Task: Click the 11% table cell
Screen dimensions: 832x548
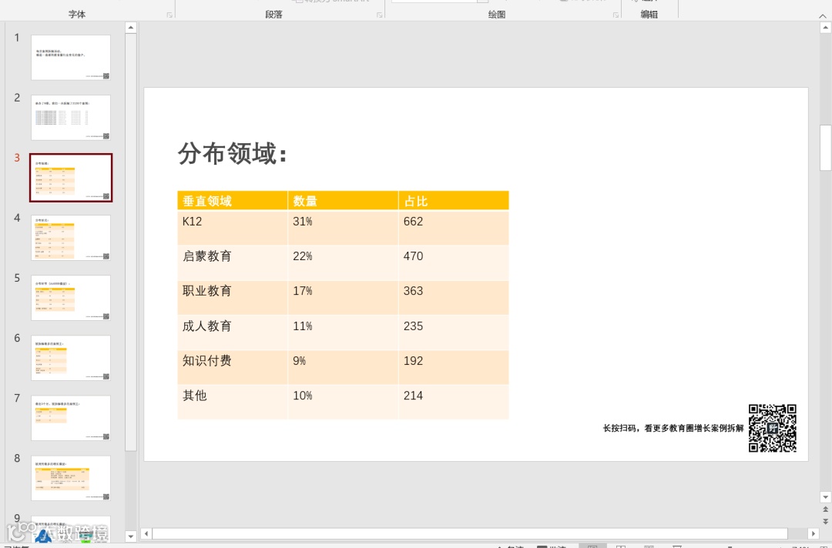Action: [x=343, y=332]
